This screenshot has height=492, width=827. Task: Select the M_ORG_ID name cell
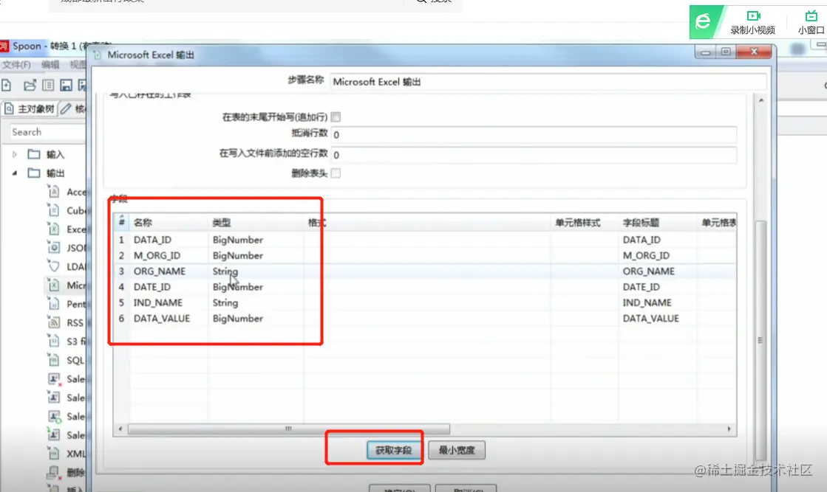[x=169, y=255]
